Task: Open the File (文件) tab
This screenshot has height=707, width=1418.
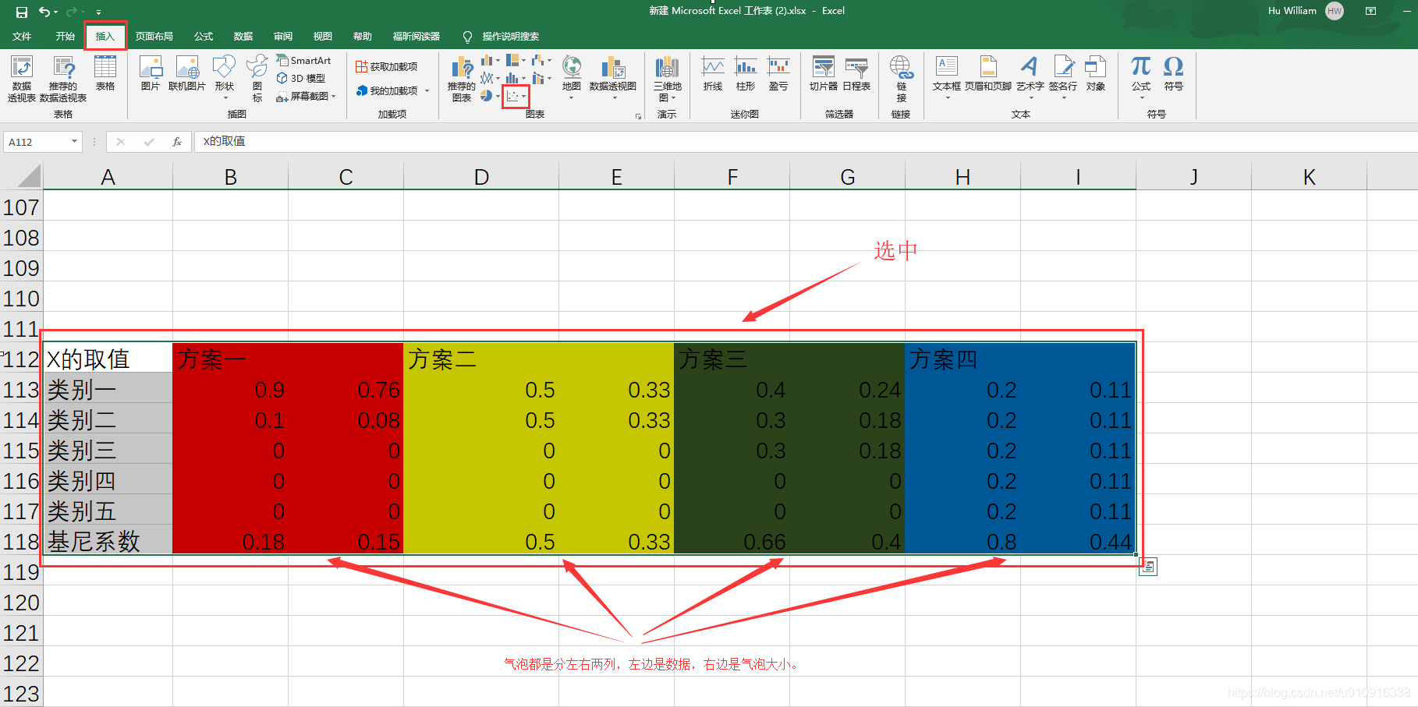Action: (22, 37)
